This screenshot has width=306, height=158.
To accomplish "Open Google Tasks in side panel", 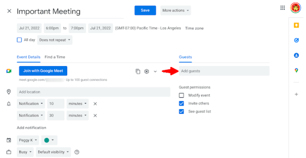I will (296, 40).
